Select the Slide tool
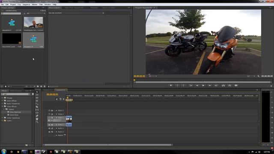The image size is (274, 154). pyautogui.click(x=37, y=113)
